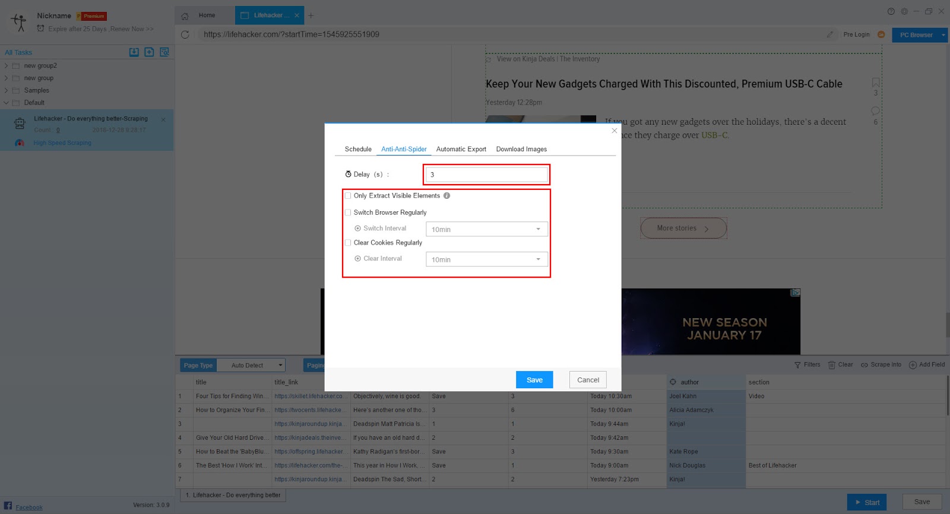Switch to the Automatic Export tab
Viewport: 950px width, 514px height.
(461, 149)
